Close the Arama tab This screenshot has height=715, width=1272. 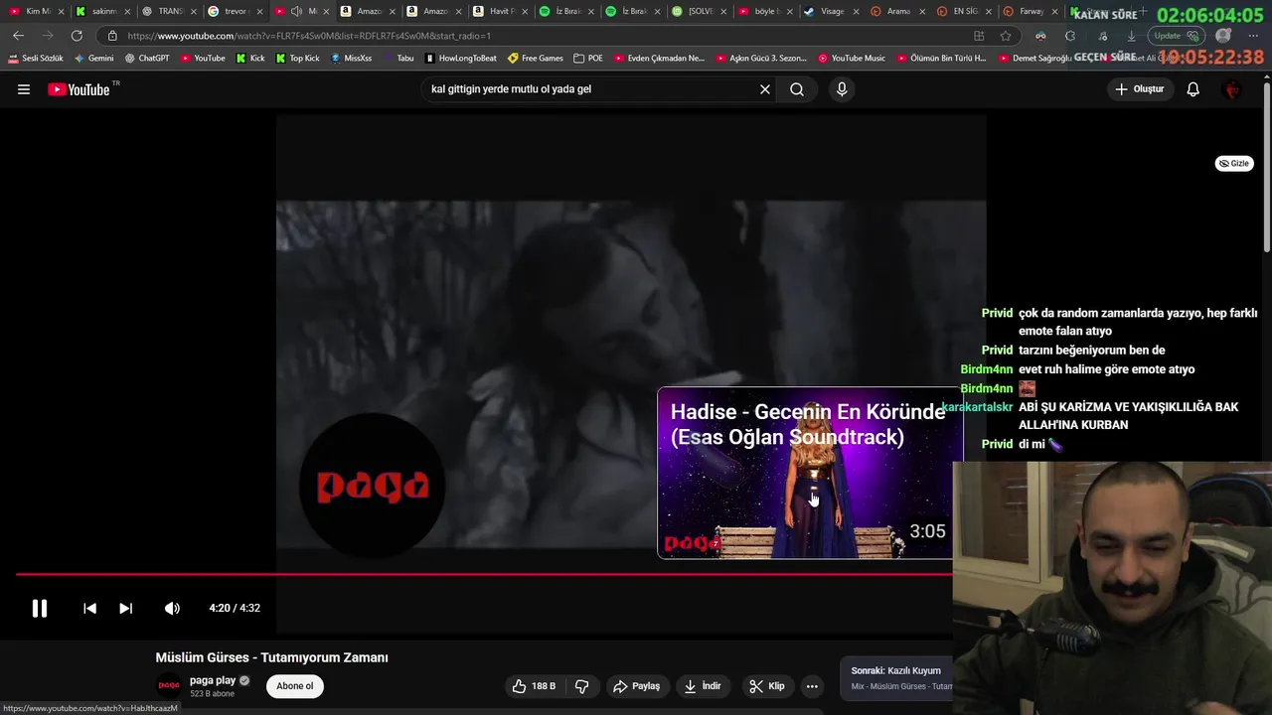coord(922,12)
